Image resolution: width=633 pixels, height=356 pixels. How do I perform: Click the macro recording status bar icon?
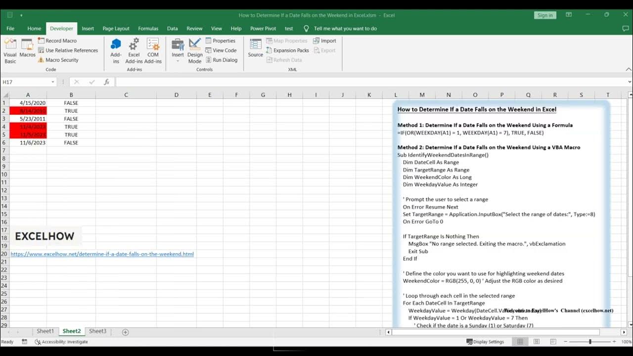(x=25, y=342)
